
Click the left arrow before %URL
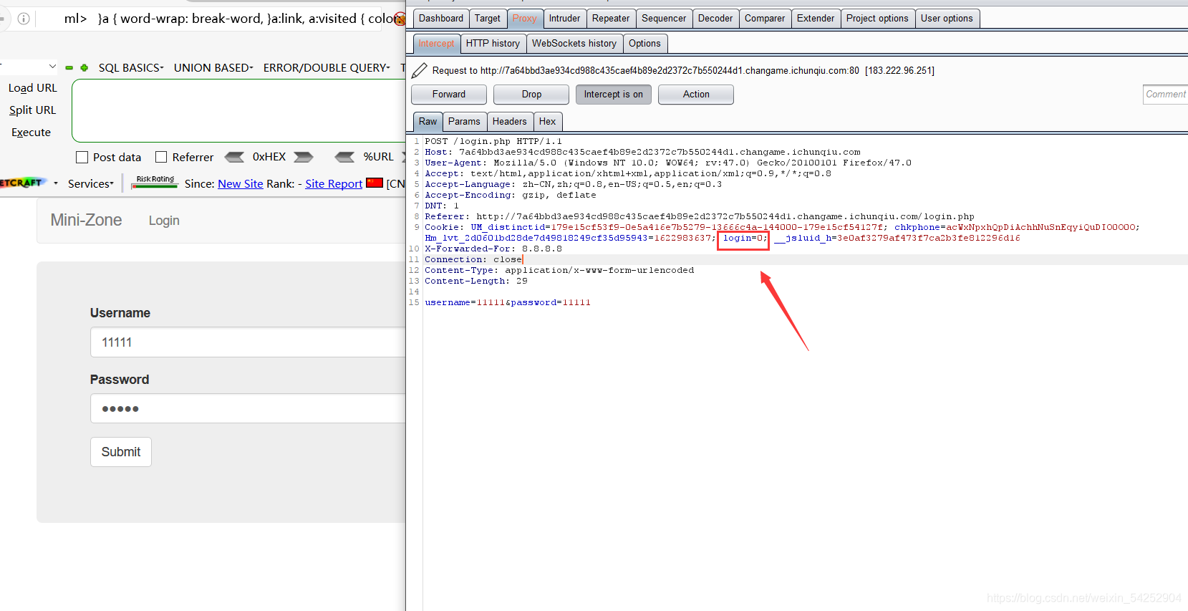pyautogui.click(x=344, y=157)
